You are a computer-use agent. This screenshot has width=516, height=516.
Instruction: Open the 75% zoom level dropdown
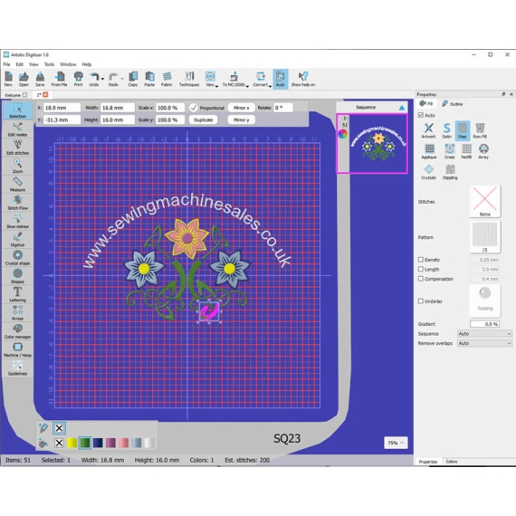tap(396, 443)
